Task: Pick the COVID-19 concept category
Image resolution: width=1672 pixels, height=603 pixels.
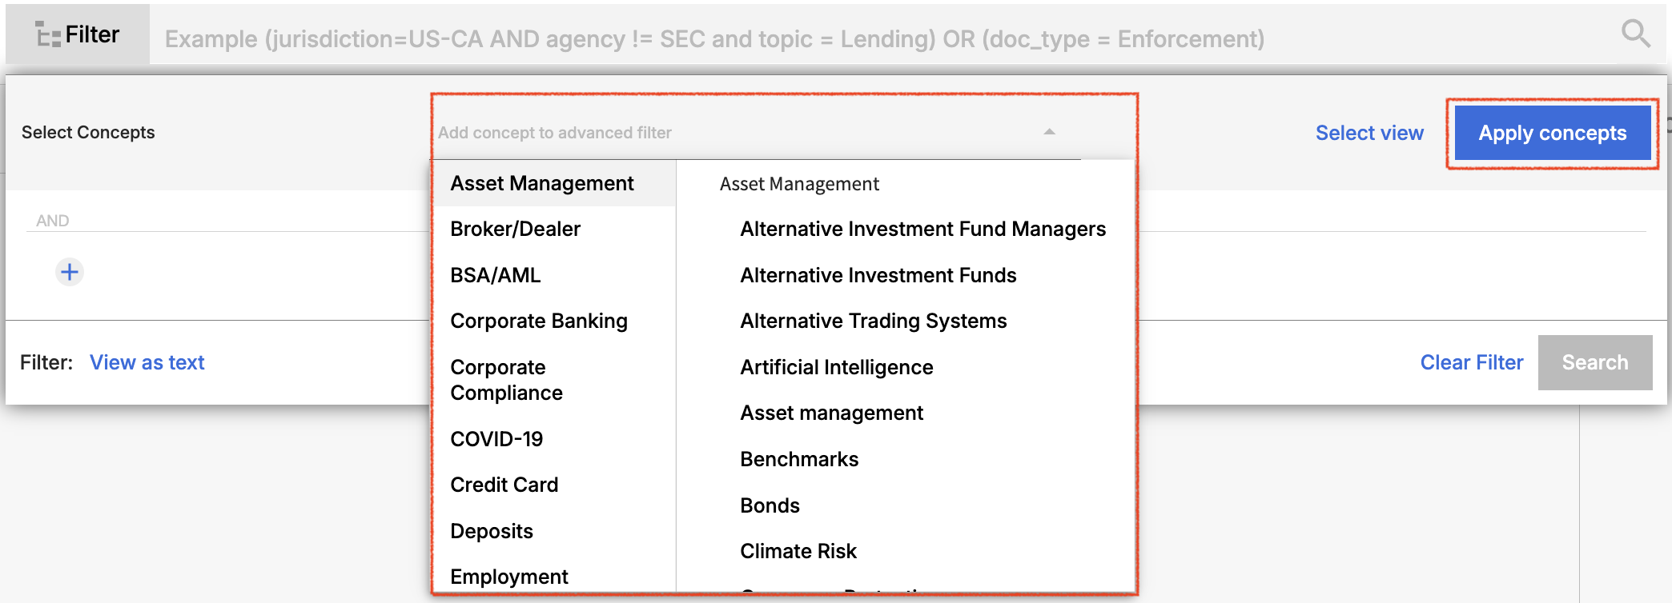Action: click(496, 439)
